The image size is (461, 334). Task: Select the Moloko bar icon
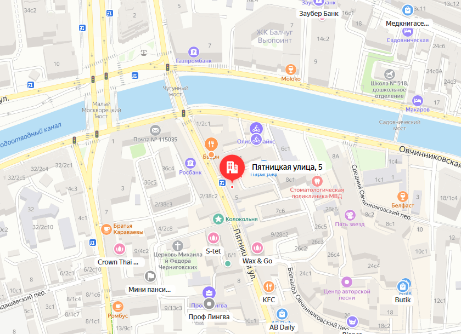(x=291, y=70)
